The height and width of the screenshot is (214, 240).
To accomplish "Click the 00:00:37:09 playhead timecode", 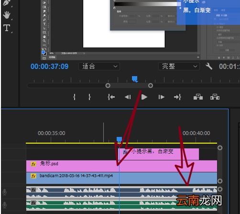I will pyautogui.click(x=49, y=67).
